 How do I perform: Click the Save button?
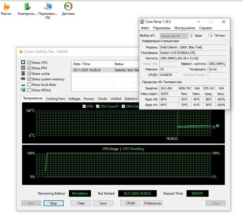(x=103, y=203)
